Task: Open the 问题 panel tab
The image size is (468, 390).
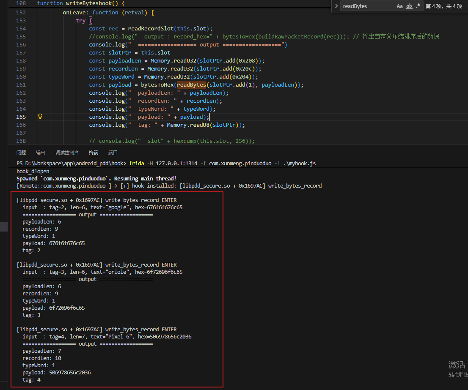Action: coord(21,153)
